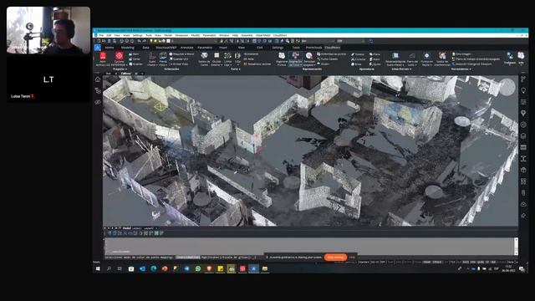
Task: Toggle the hidden-eye icon in the left sidebar
Action: [98, 102]
